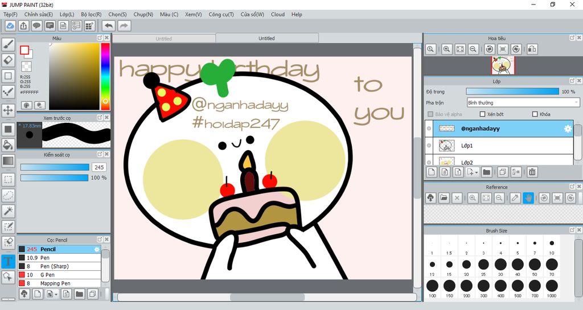The height and width of the screenshot is (310, 583).
Task: Open reference image folder icon
Action: tap(444, 198)
